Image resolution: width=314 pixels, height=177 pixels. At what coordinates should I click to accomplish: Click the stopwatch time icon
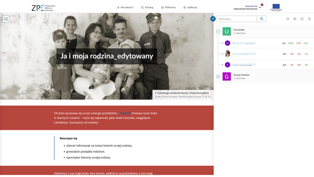[288, 19]
